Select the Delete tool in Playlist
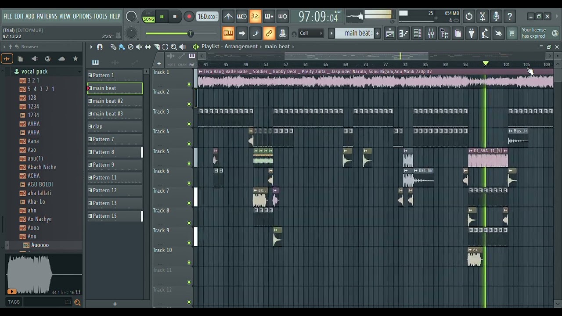 (x=130, y=47)
